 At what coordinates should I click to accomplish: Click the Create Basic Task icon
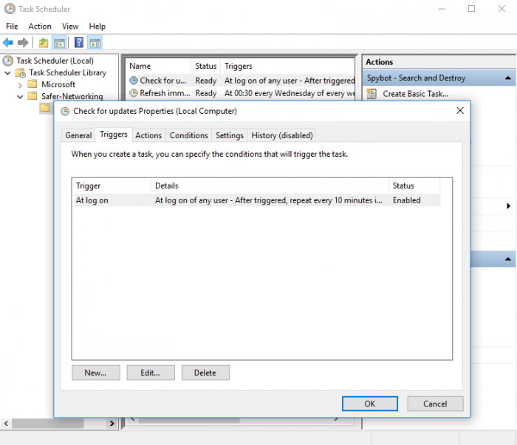(x=372, y=94)
